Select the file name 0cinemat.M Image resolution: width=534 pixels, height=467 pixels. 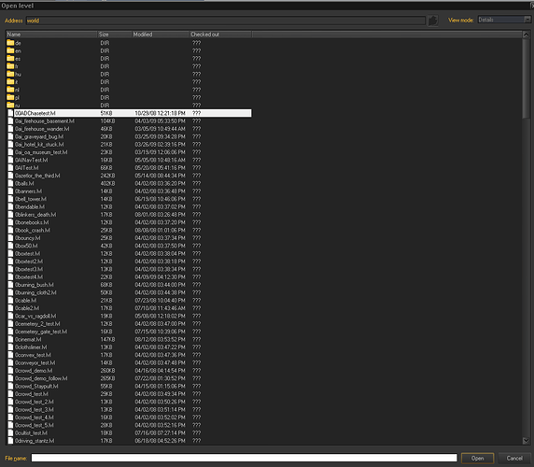point(28,340)
